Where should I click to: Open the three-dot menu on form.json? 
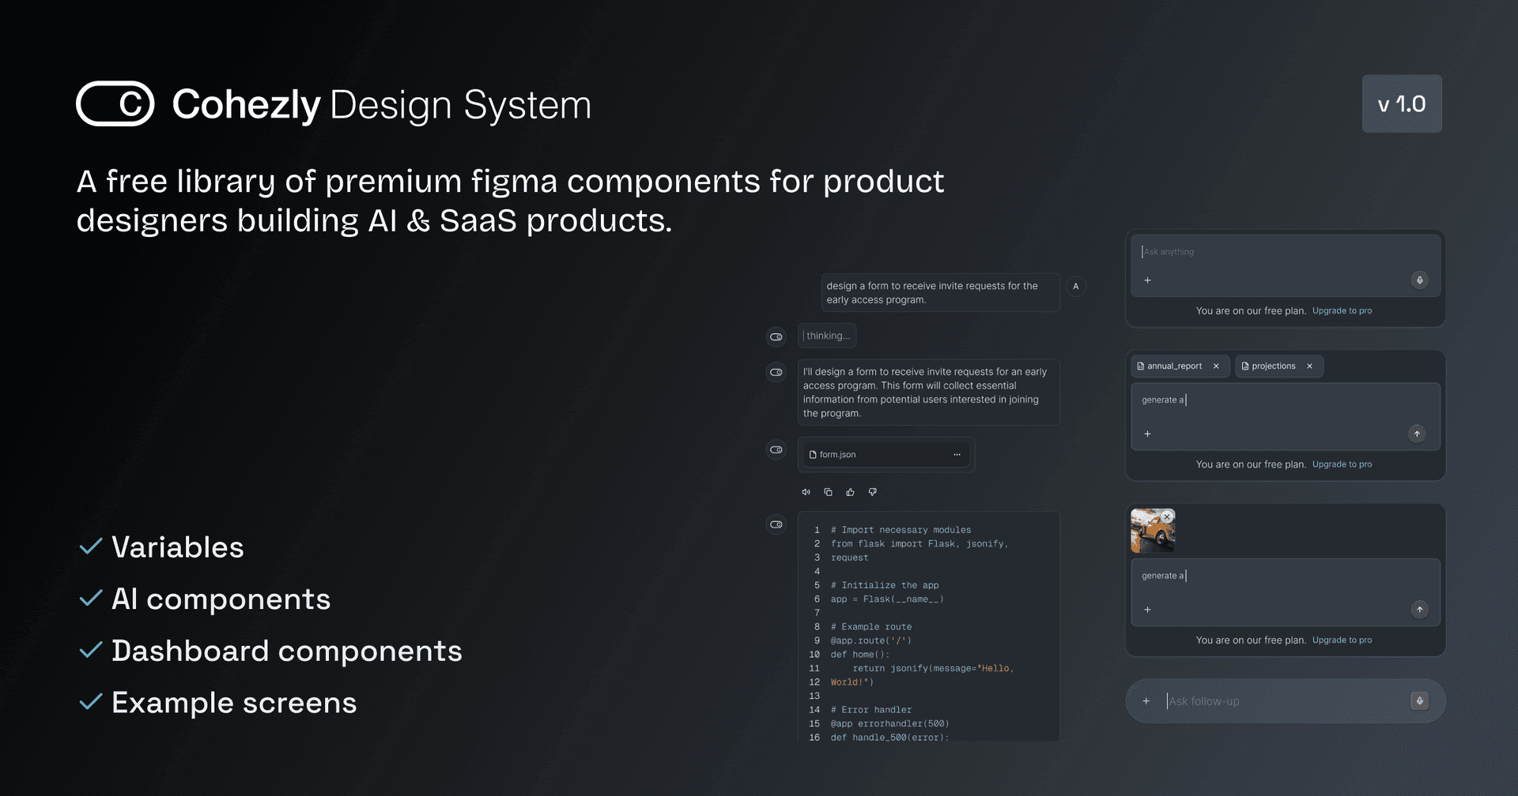957,454
